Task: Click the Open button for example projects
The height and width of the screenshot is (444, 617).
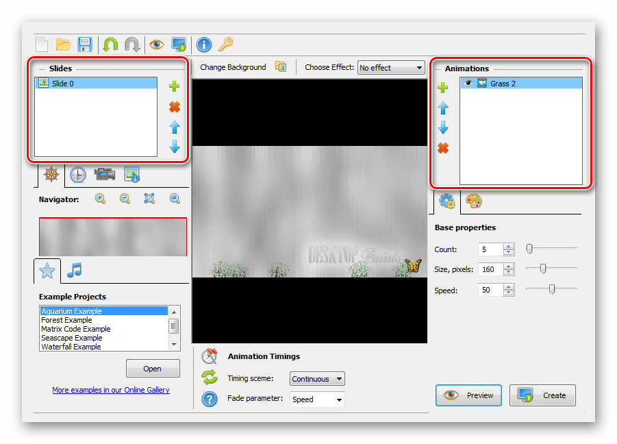Action: [x=153, y=369]
